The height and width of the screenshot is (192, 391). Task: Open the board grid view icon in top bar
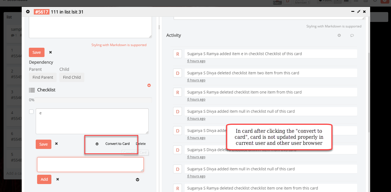coord(346,1)
